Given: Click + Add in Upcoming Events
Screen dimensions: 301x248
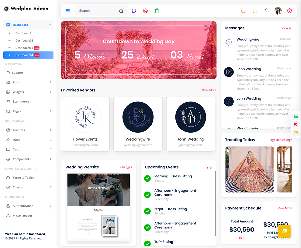Looking at the screenshot, I should point(208,168).
